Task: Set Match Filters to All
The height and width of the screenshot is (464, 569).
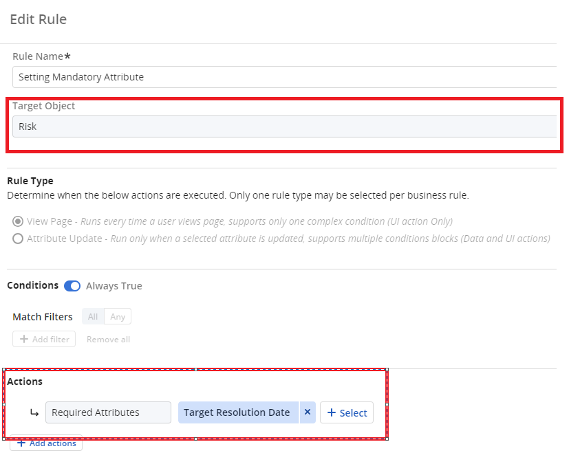Action: (x=93, y=317)
